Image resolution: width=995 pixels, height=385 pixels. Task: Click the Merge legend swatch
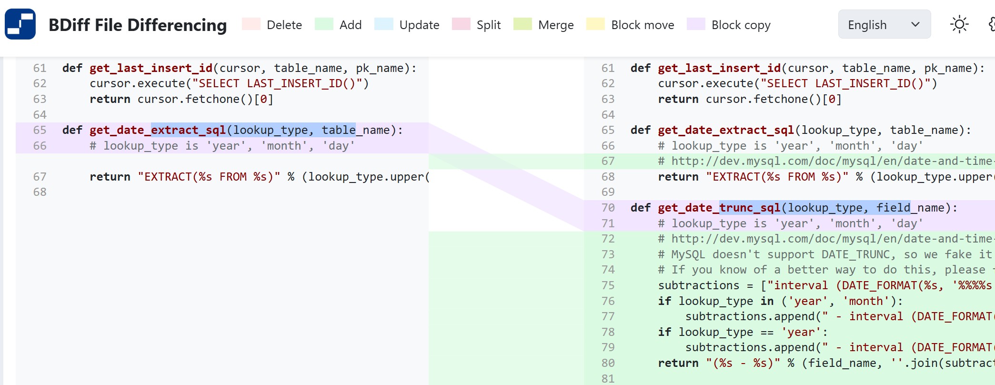click(523, 24)
